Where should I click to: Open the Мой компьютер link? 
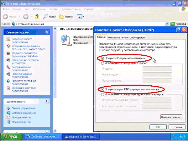pos(21,122)
